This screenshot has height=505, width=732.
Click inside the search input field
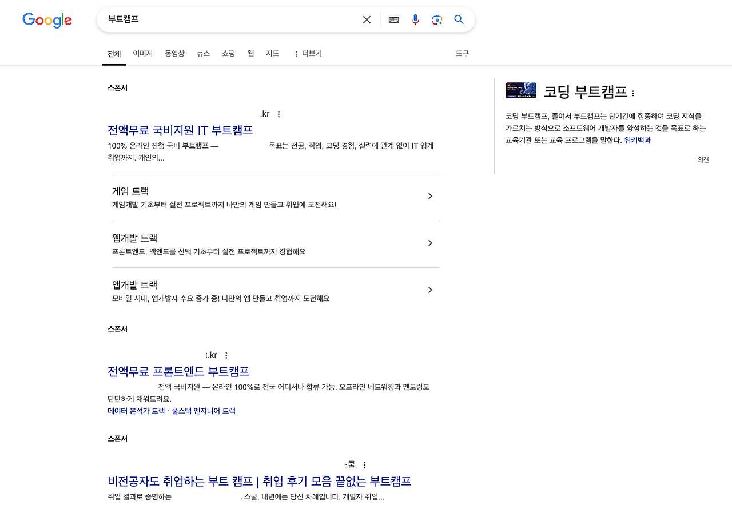(229, 19)
